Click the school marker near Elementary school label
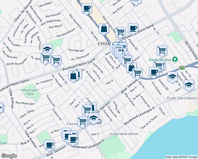This screenshot has width=198, height=159. (93, 118)
